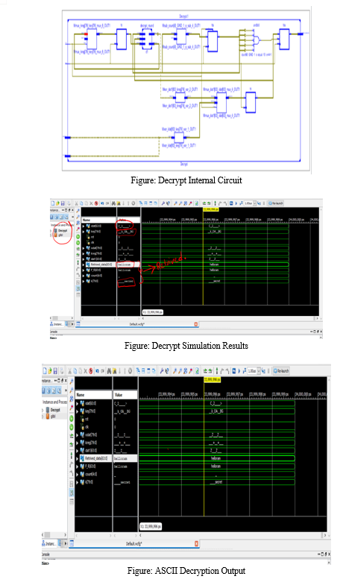Click yellow cursor time marker in ASCII Decryption waveform
This screenshot has height=582, width=343.
click(x=212, y=380)
